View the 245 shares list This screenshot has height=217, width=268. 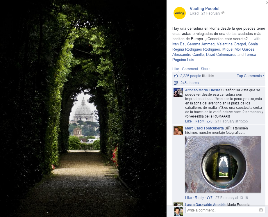190,83
